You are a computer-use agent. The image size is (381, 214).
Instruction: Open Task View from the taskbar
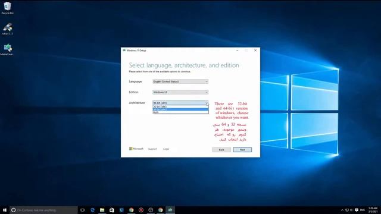click(83, 210)
